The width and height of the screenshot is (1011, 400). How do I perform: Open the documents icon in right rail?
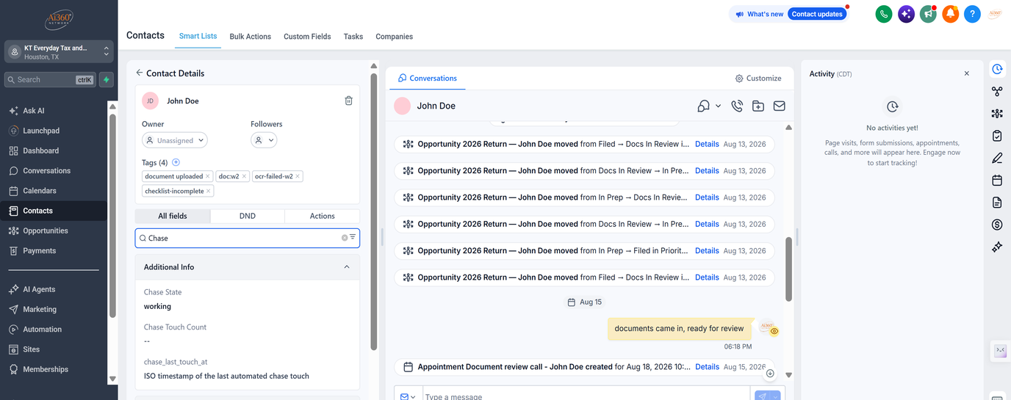[x=997, y=203]
